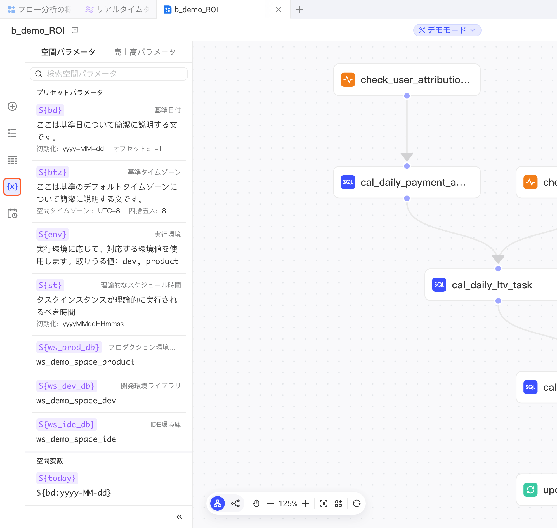This screenshot has height=528, width=557.
Task: Select the hierarchy layout icon in canvas toolbar
Action: coord(218,503)
